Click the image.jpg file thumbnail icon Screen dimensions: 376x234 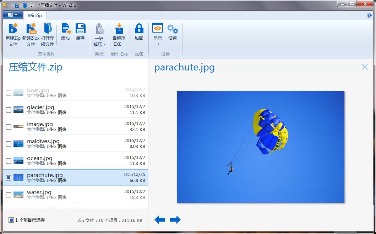tap(18, 126)
